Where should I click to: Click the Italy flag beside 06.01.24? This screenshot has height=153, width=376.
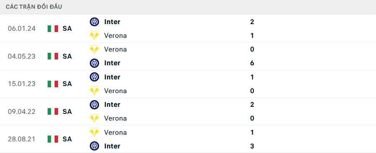[x=53, y=29]
